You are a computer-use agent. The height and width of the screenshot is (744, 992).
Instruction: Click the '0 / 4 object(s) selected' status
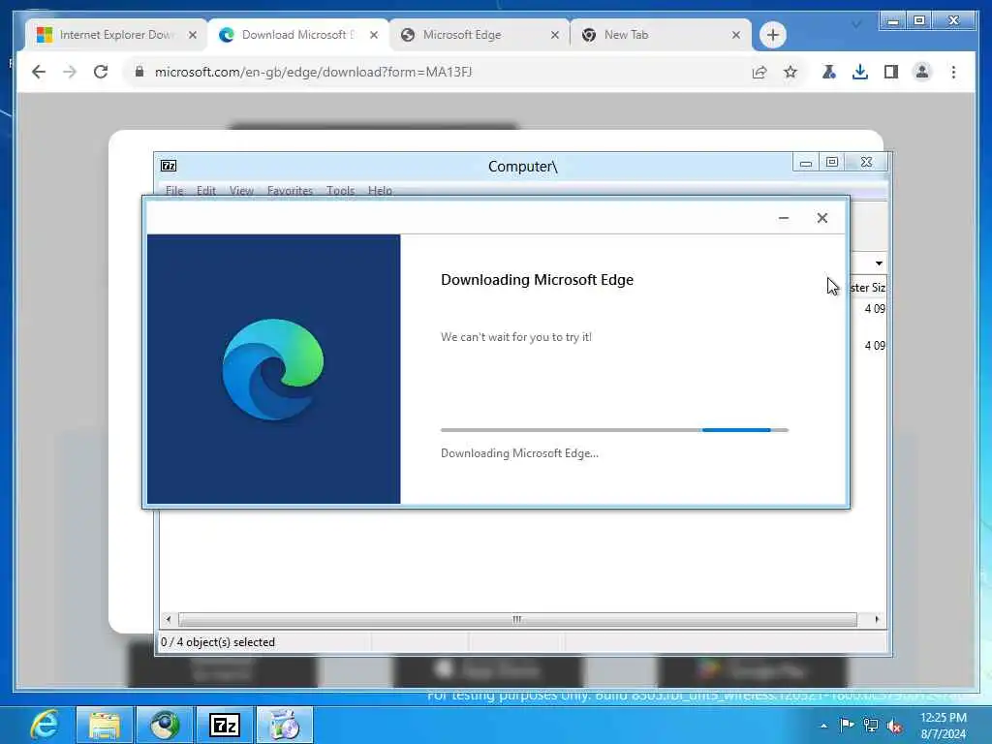pos(218,642)
